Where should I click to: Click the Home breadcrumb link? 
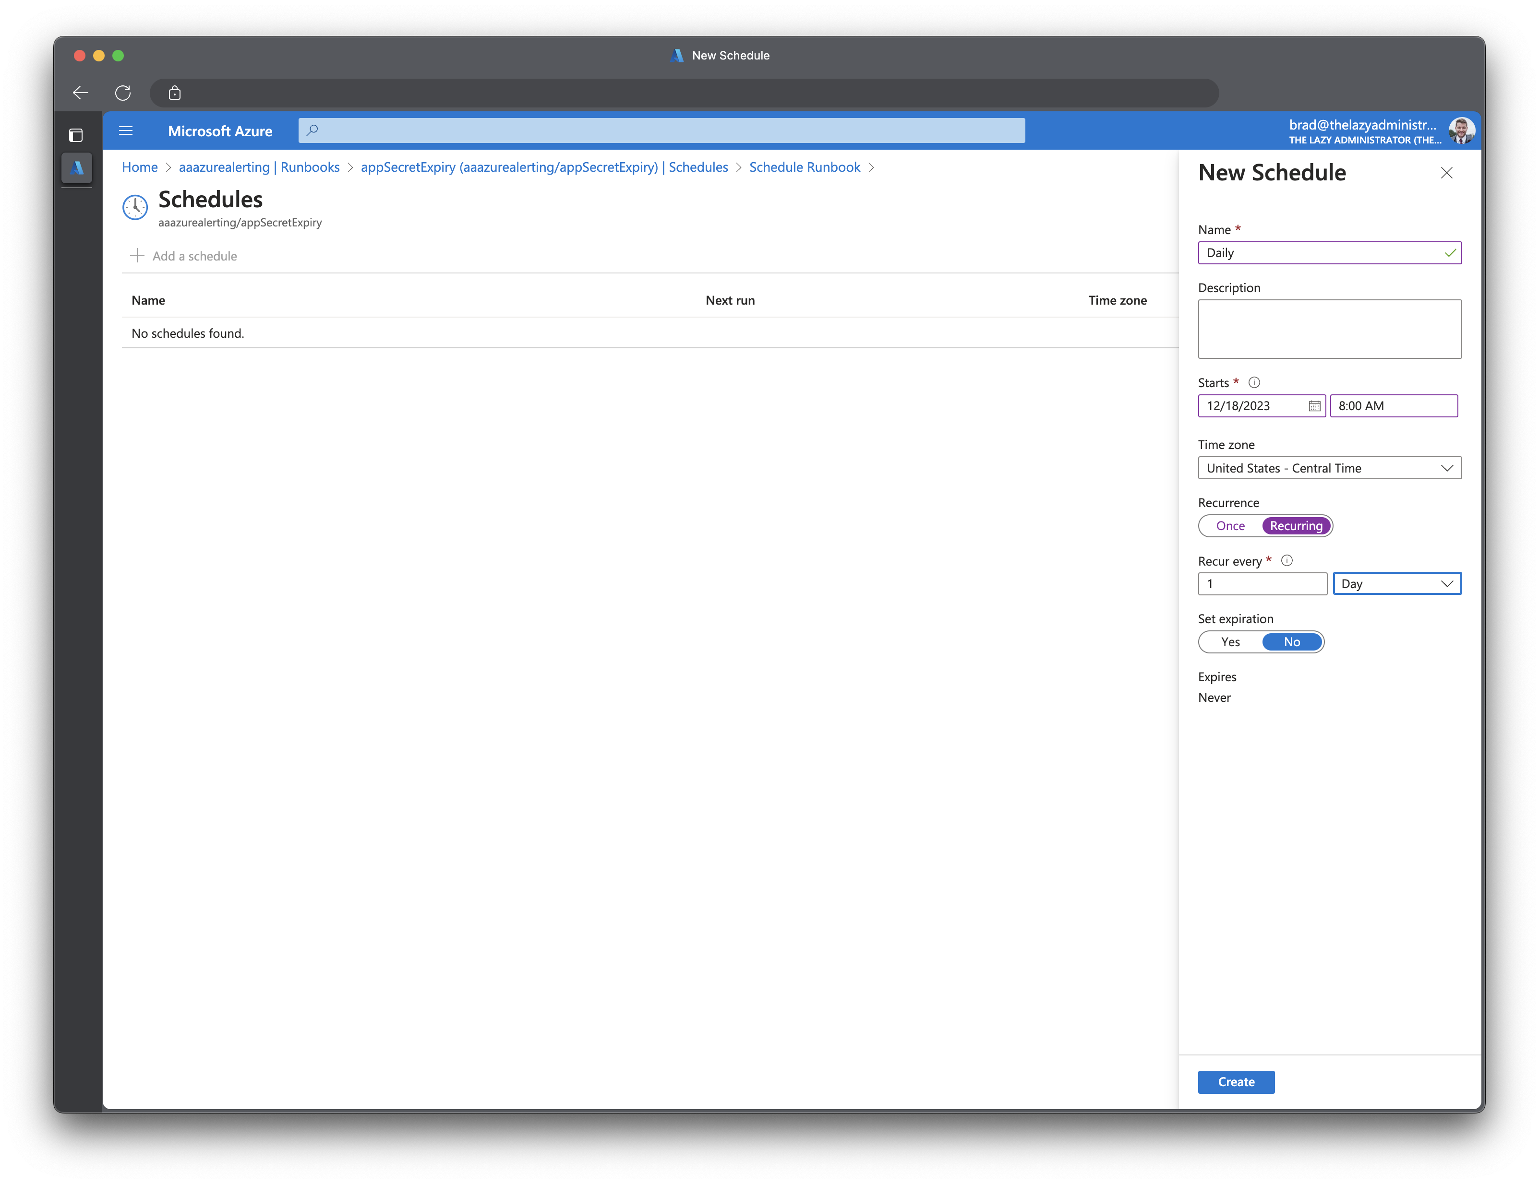tap(140, 167)
